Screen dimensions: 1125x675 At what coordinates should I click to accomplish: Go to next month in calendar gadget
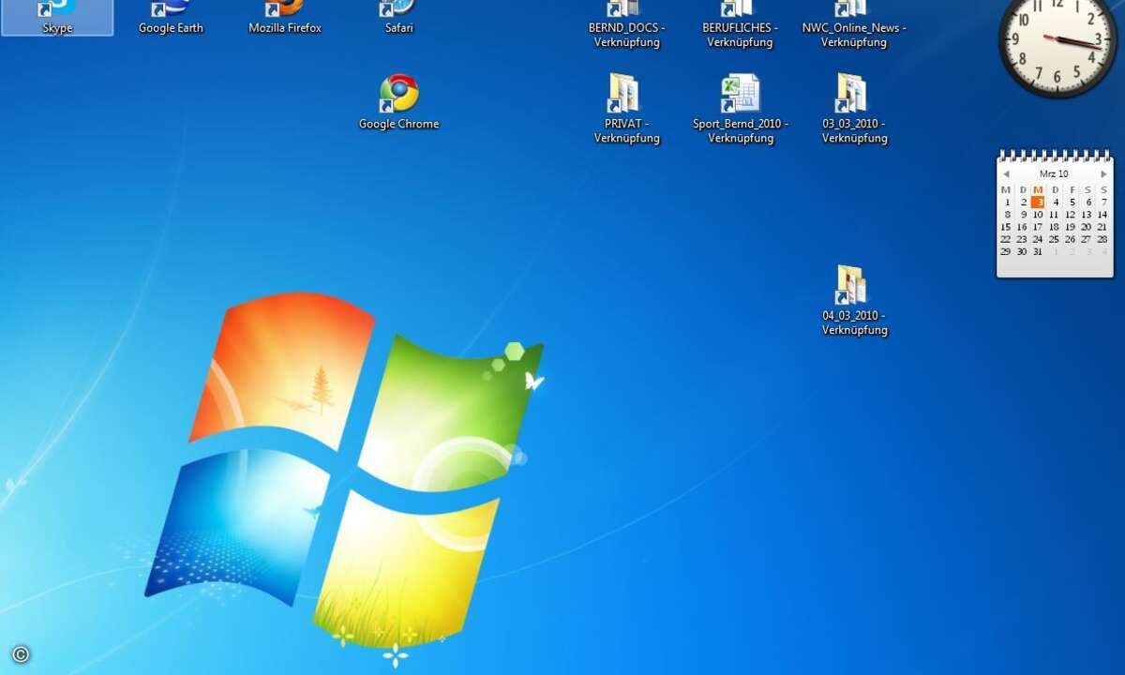click(1103, 174)
